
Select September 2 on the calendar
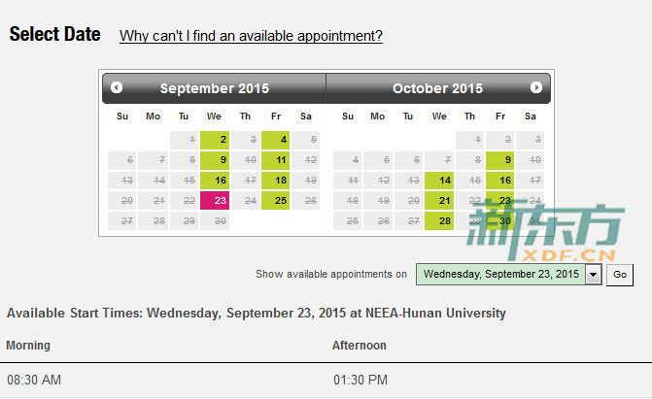point(215,140)
